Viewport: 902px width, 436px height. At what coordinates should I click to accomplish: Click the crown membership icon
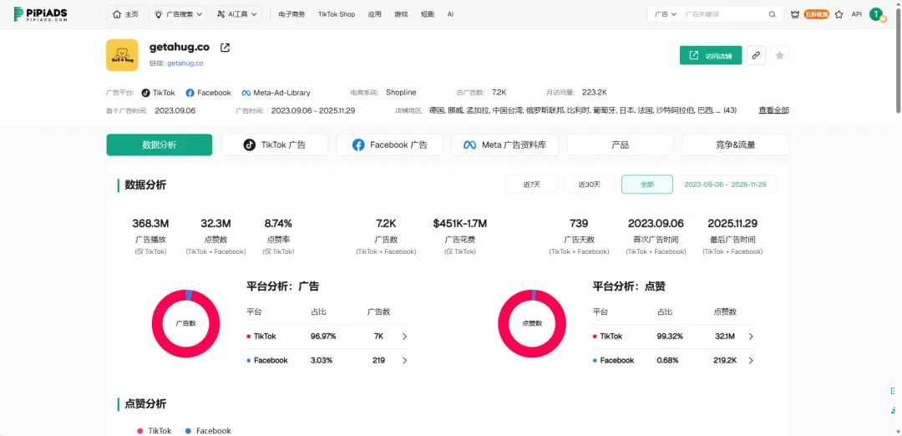(794, 14)
